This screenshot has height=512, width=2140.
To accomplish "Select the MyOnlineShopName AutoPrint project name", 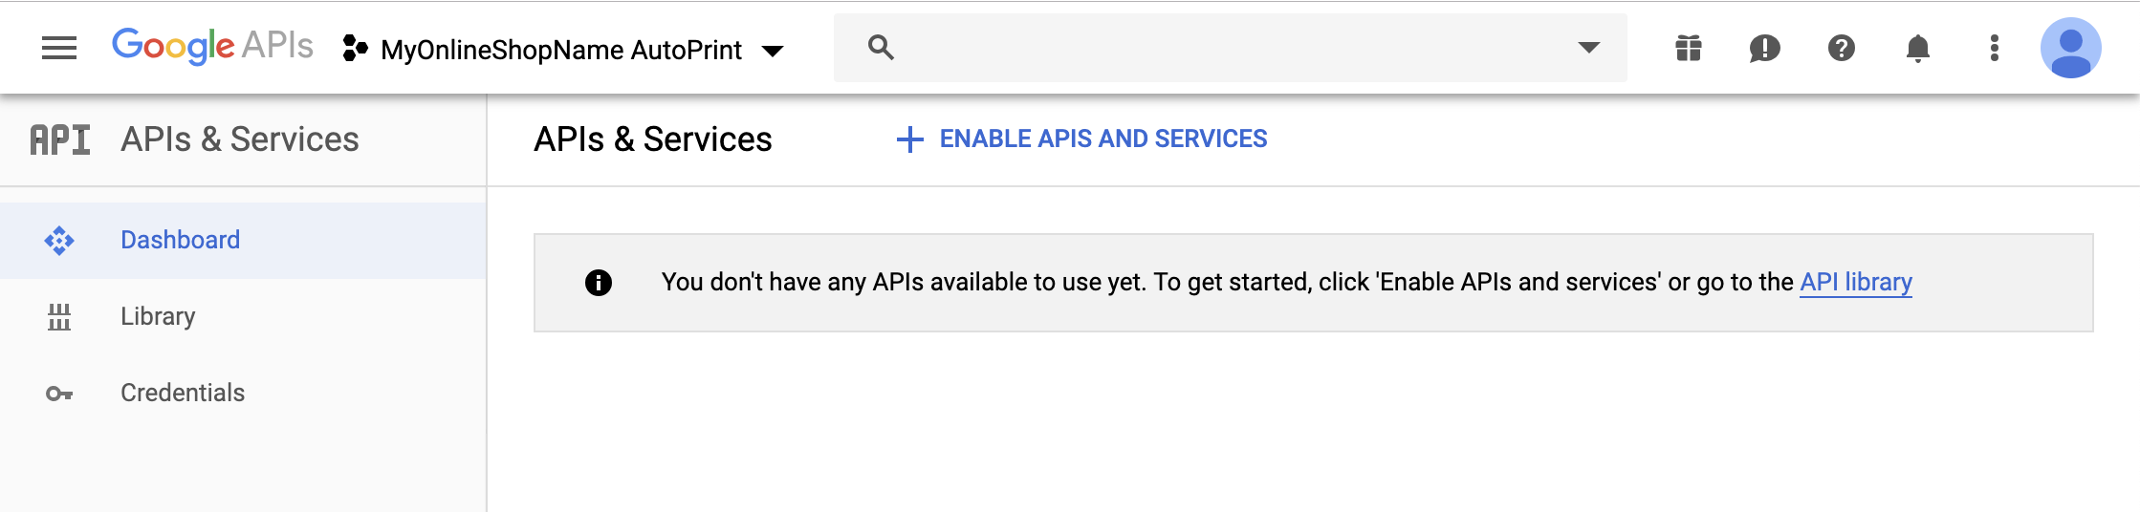I will pyautogui.click(x=561, y=50).
